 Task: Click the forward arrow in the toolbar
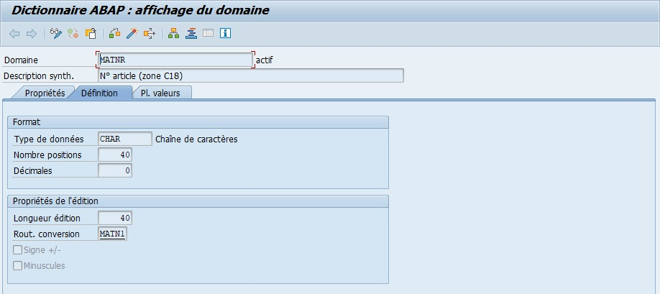pos(31,33)
